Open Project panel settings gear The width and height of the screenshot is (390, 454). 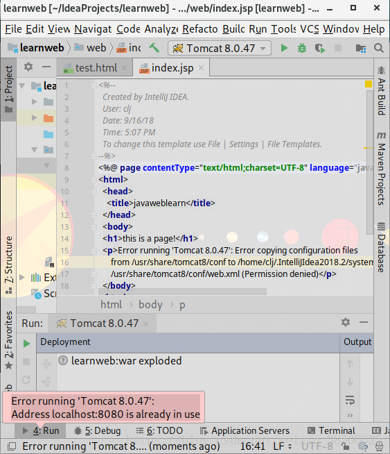(x=28, y=67)
